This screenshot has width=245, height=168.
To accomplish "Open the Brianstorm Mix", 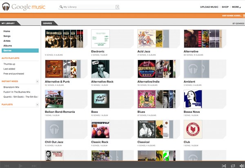I will 11,87.
